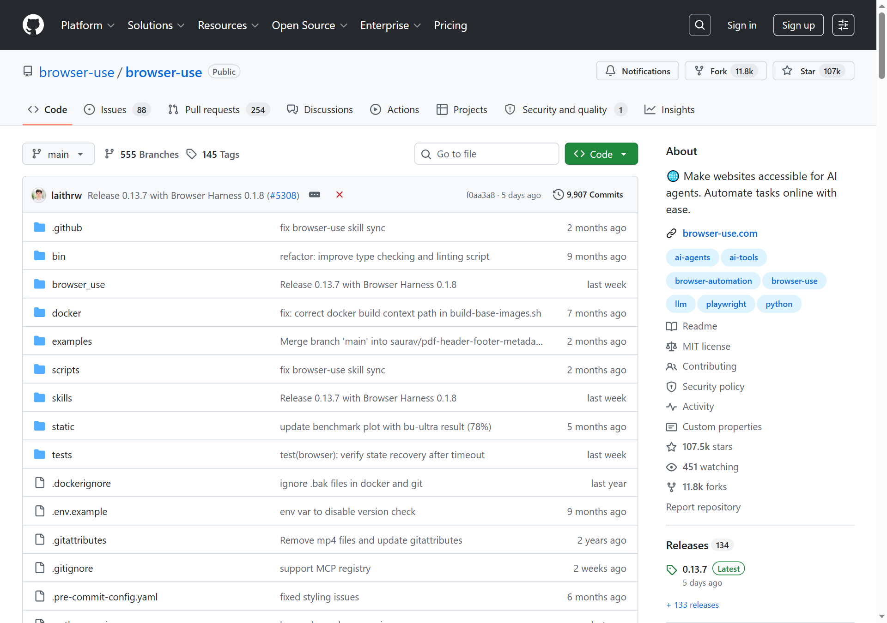Click the .gitignore file icon

[40, 568]
